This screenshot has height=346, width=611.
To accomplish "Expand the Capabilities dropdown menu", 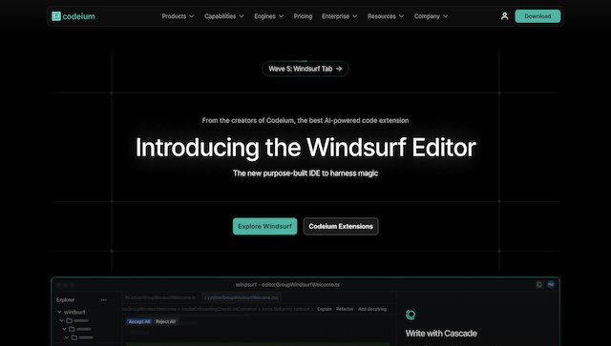I will [x=224, y=16].
